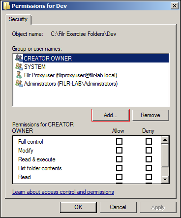Enable Allow for Read & execute

pyautogui.click(x=119, y=159)
